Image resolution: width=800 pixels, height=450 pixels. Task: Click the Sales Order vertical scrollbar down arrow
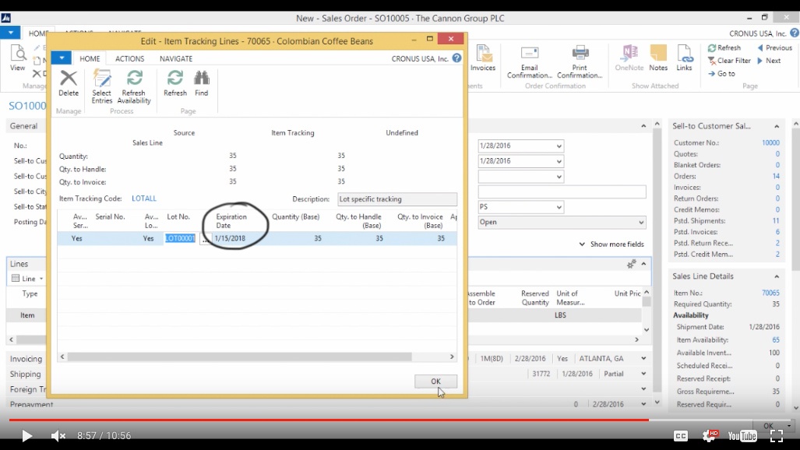tap(657, 402)
